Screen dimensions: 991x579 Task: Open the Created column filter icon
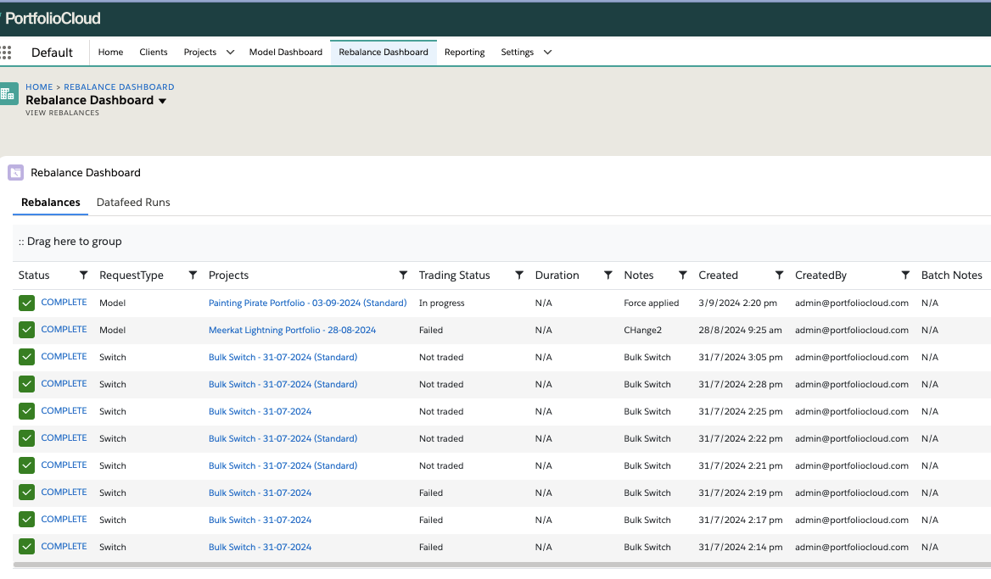coord(779,275)
